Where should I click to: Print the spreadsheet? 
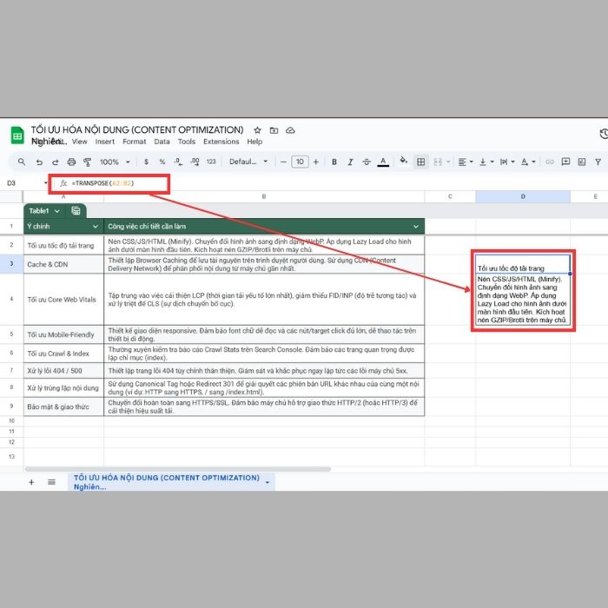71,162
